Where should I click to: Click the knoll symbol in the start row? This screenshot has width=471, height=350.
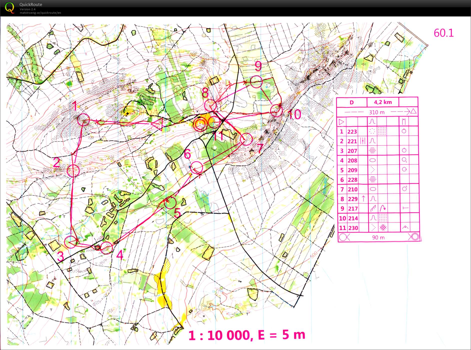[372, 122]
